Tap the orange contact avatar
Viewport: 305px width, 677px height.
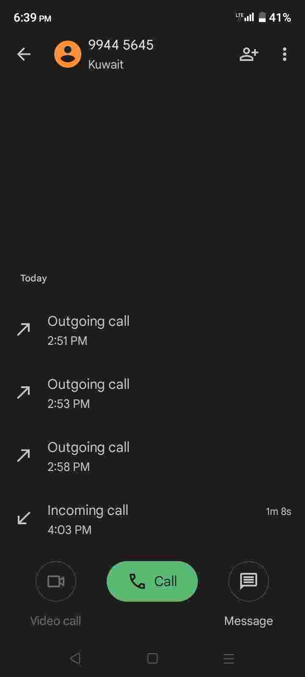point(68,54)
